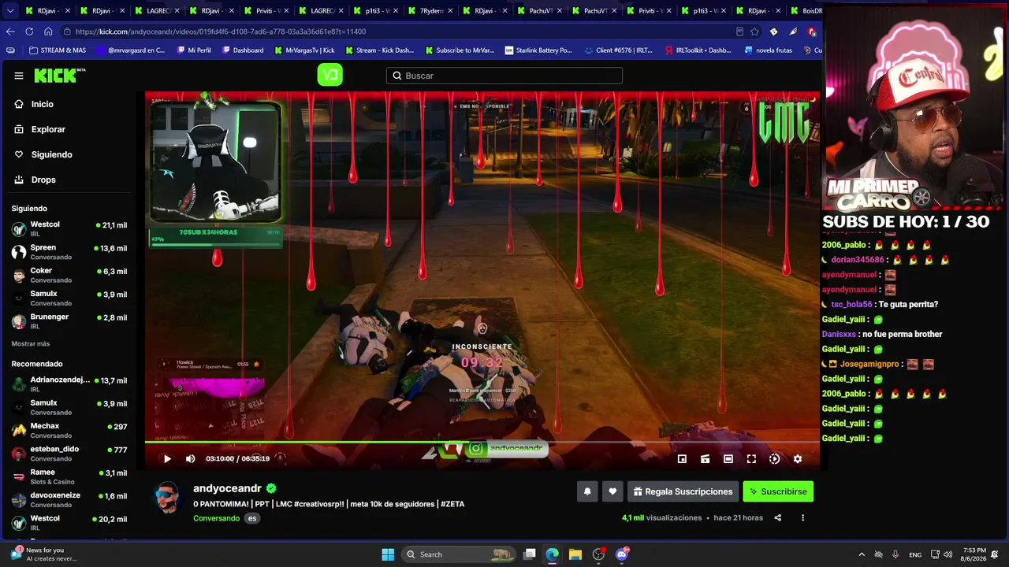Open the reader view icon in address bar

[739, 31]
